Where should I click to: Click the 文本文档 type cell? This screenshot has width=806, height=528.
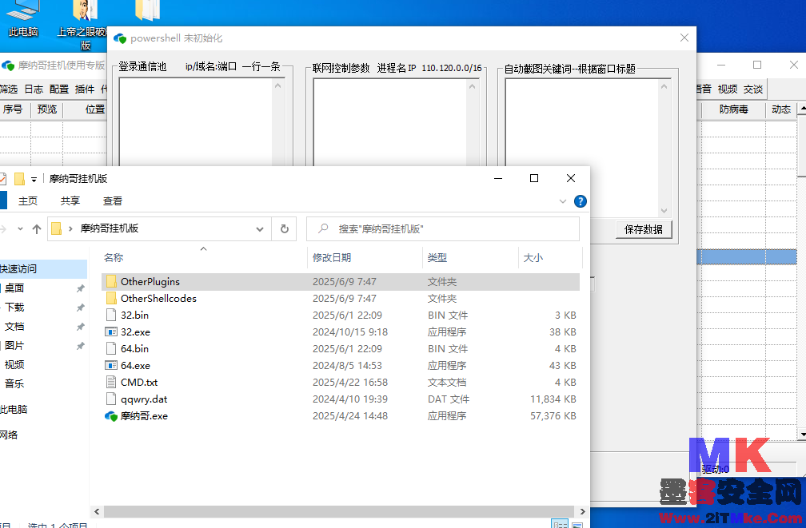pos(447,383)
